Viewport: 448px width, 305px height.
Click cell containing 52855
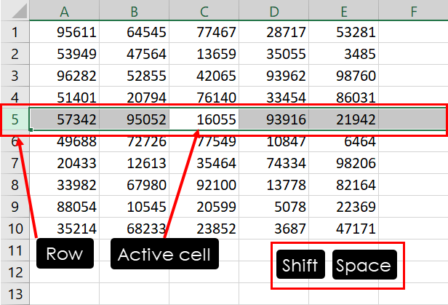coord(135,76)
